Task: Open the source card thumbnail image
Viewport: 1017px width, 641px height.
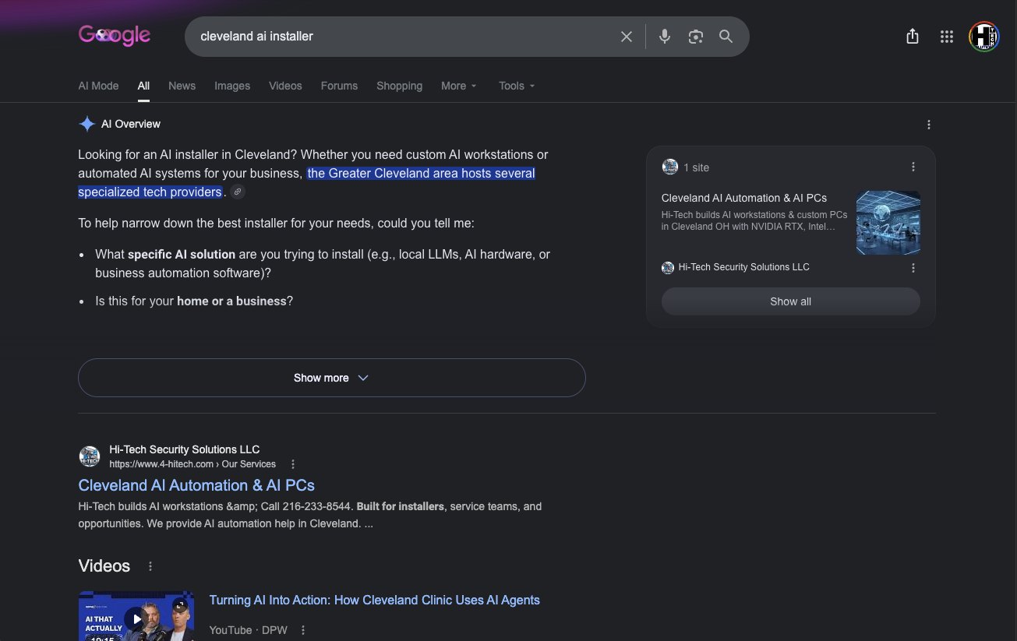Action: coord(888,223)
